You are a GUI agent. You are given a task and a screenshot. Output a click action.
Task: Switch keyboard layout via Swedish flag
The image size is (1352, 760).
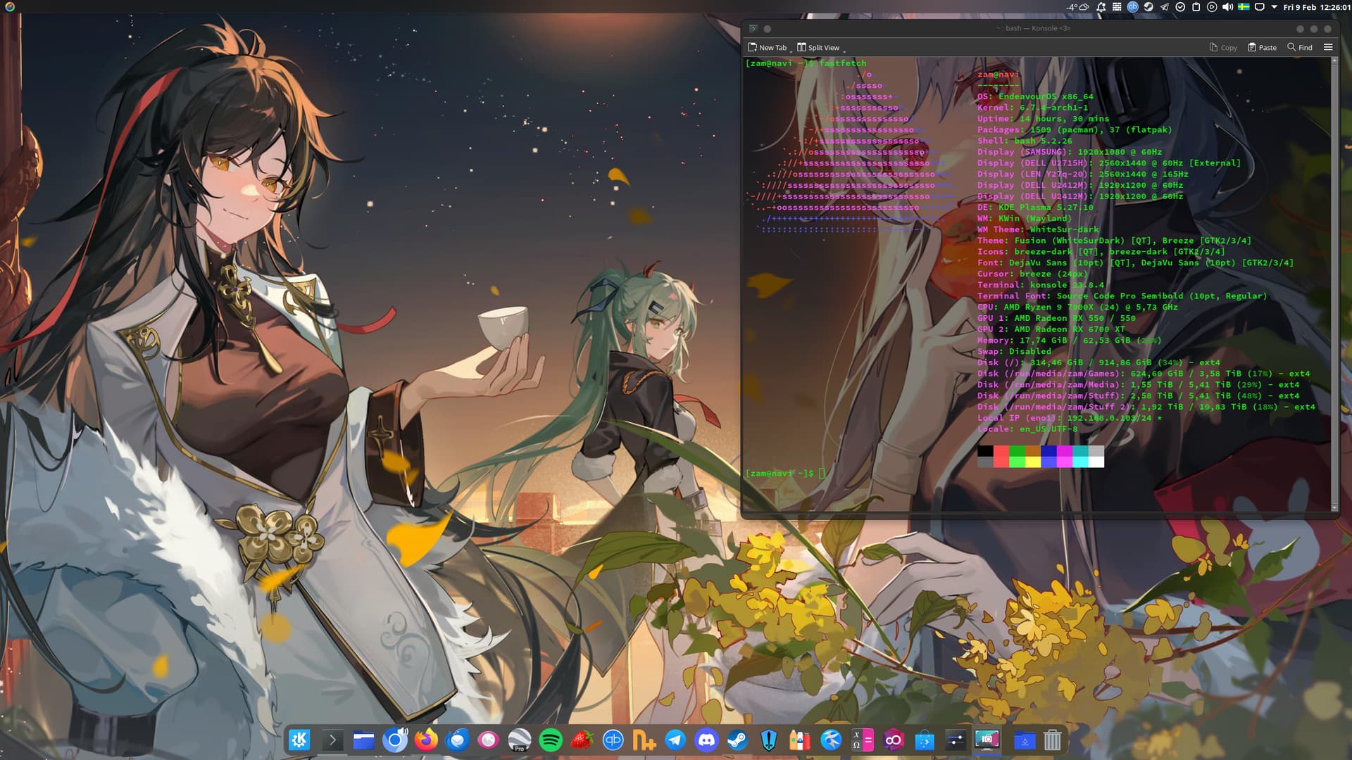[1244, 7]
